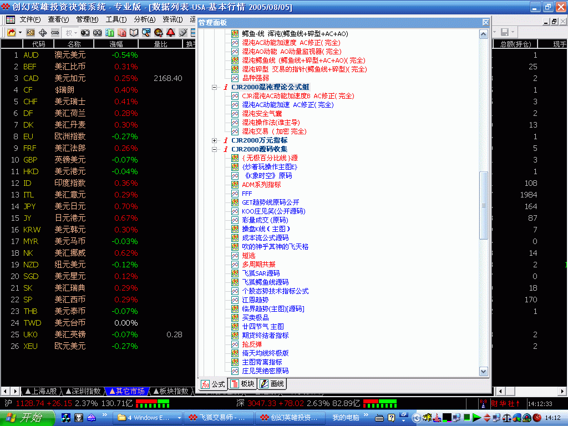Collapse the CJR2000源码收集 tree node
The height and width of the screenshot is (426, 568).
[215, 149]
